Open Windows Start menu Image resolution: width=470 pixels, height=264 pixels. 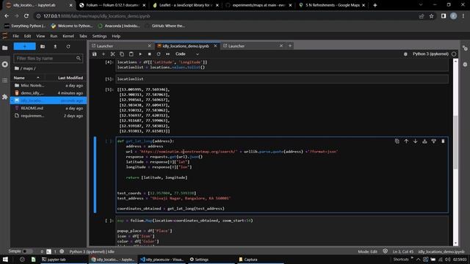[x=5, y=260]
